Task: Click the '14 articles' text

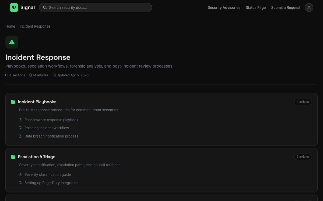Action: click(41, 75)
